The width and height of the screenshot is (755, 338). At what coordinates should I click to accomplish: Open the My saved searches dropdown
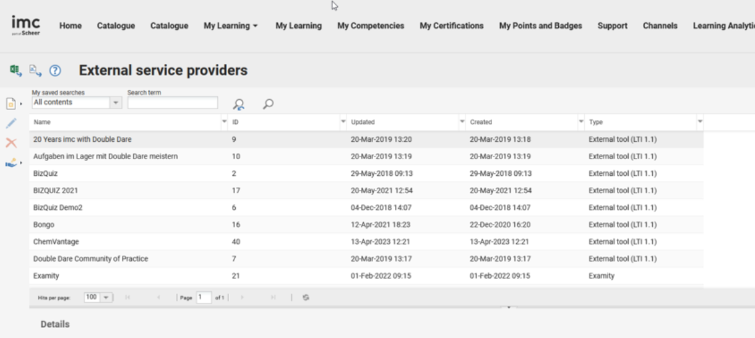(116, 103)
